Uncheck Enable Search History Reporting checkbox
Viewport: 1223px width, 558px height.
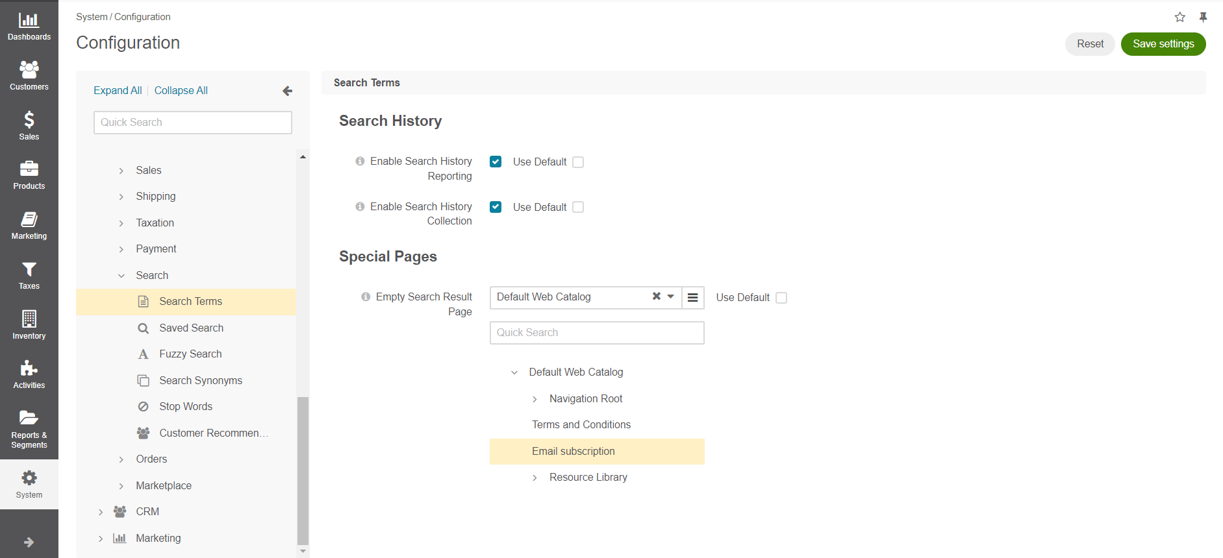[496, 162]
